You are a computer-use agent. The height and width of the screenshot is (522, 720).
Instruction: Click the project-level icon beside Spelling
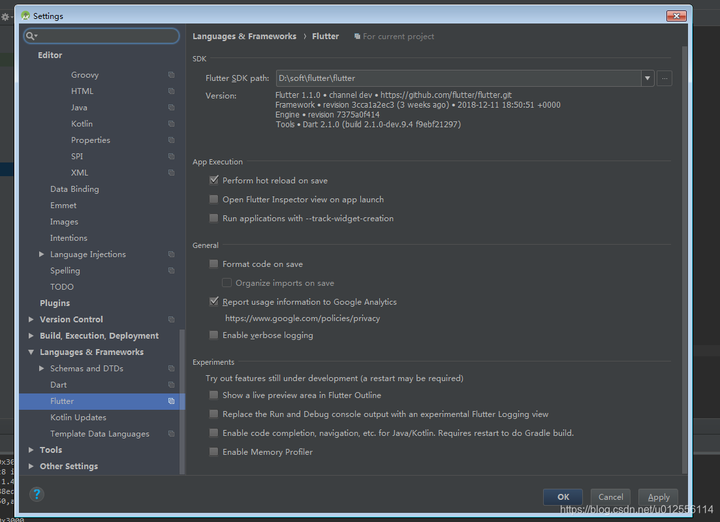coord(171,270)
